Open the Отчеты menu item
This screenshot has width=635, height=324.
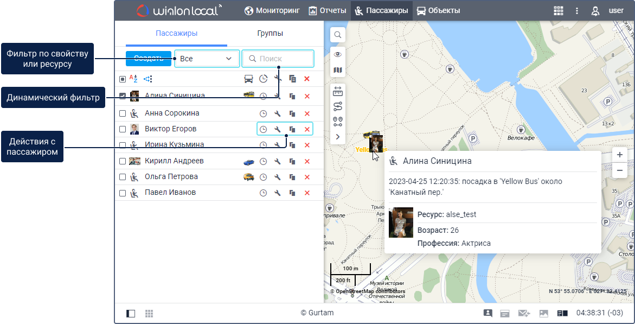pos(327,10)
